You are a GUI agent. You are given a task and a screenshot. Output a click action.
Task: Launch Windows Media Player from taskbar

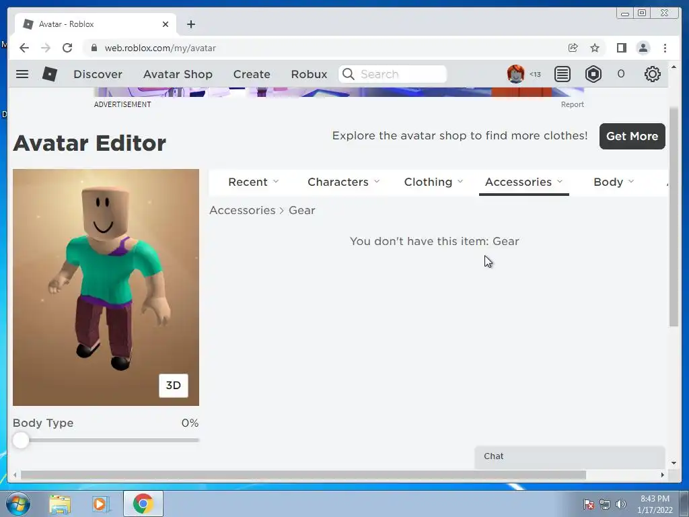coord(100,504)
